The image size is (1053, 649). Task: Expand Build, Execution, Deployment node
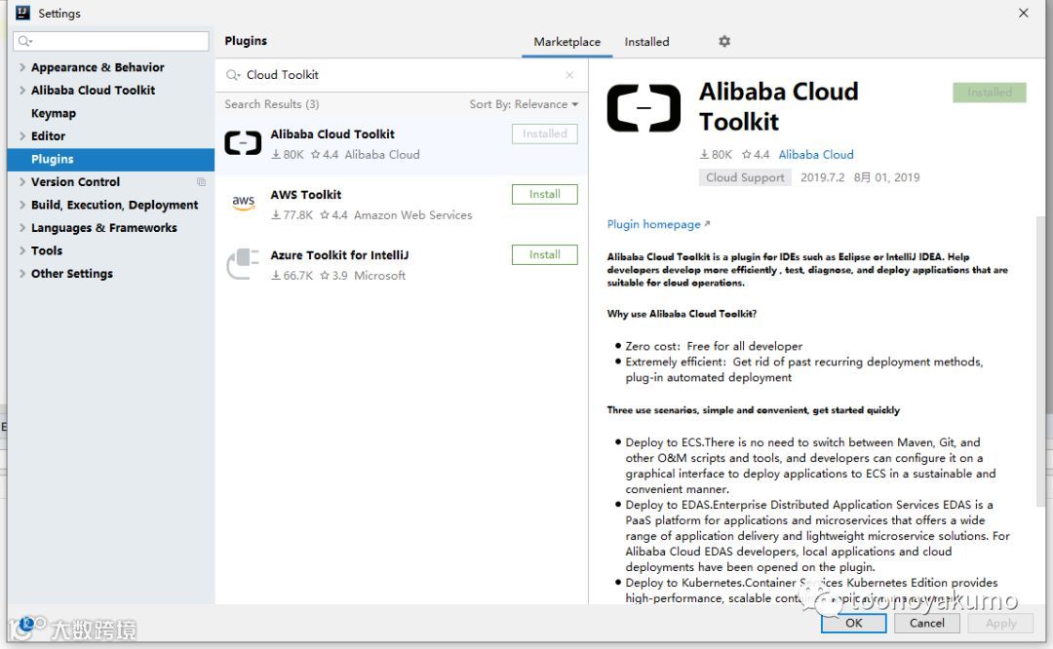click(x=22, y=205)
